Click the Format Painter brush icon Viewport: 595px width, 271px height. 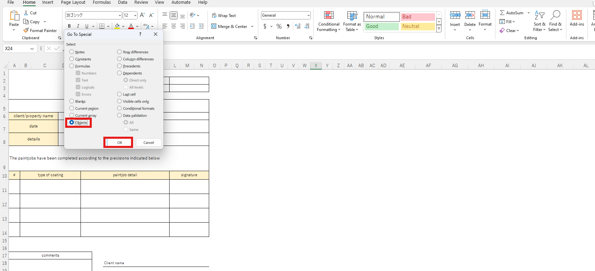pos(26,30)
